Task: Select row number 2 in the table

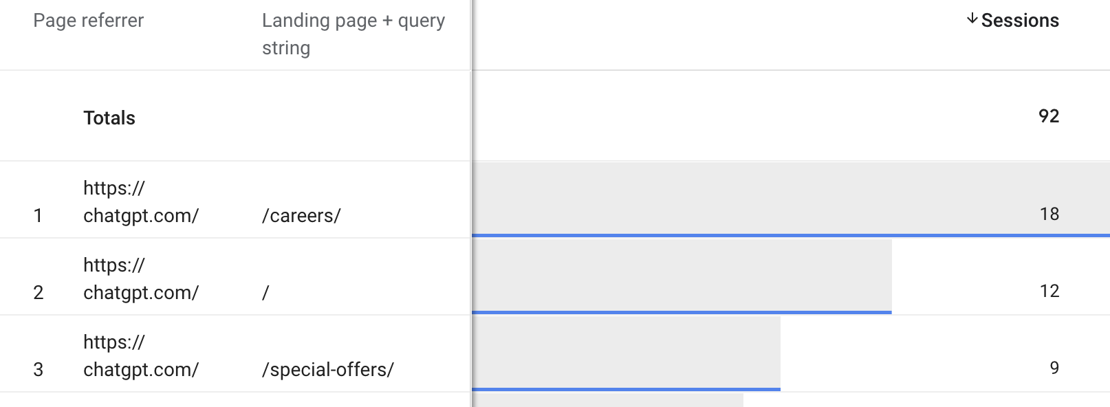Action: pyautogui.click(x=39, y=293)
